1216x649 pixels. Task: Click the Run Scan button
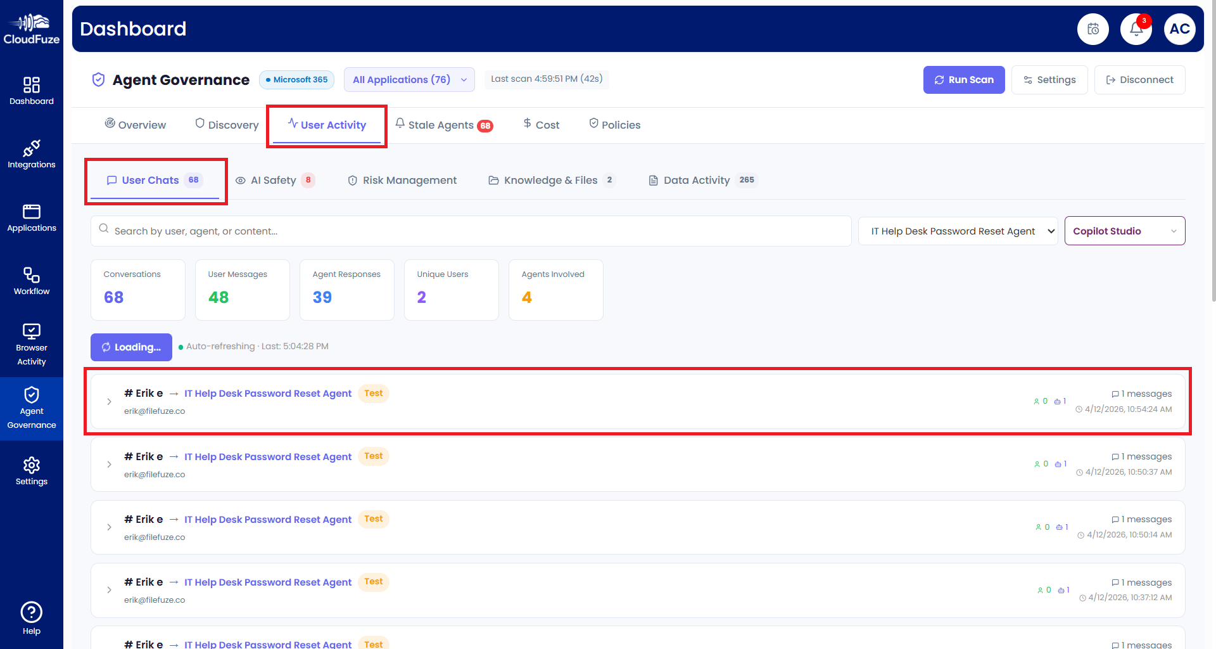click(964, 80)
